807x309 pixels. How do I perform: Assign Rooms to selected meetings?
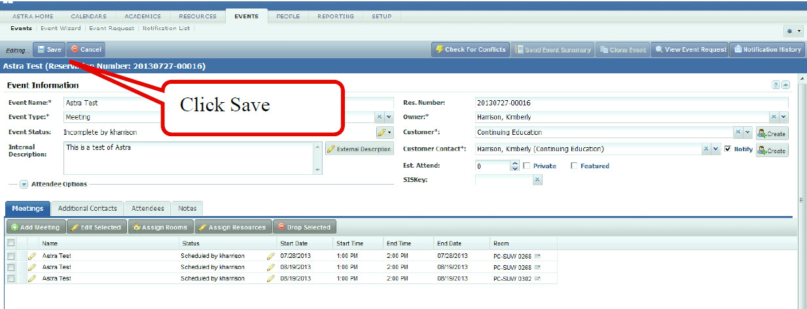tap(160, 227)
